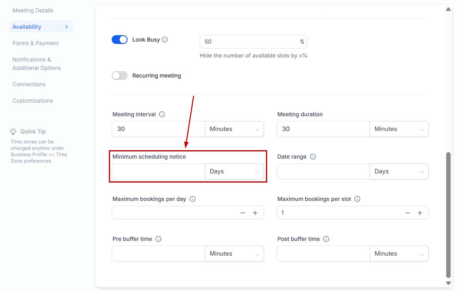Open the Date range Days dropdown
This screenshot has height=292, width=457.
click(x=399, y=171)
